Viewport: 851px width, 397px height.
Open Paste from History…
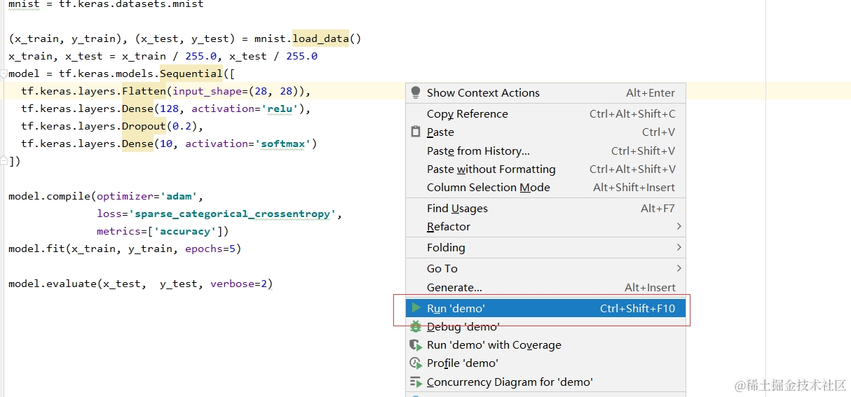point(545,151)
